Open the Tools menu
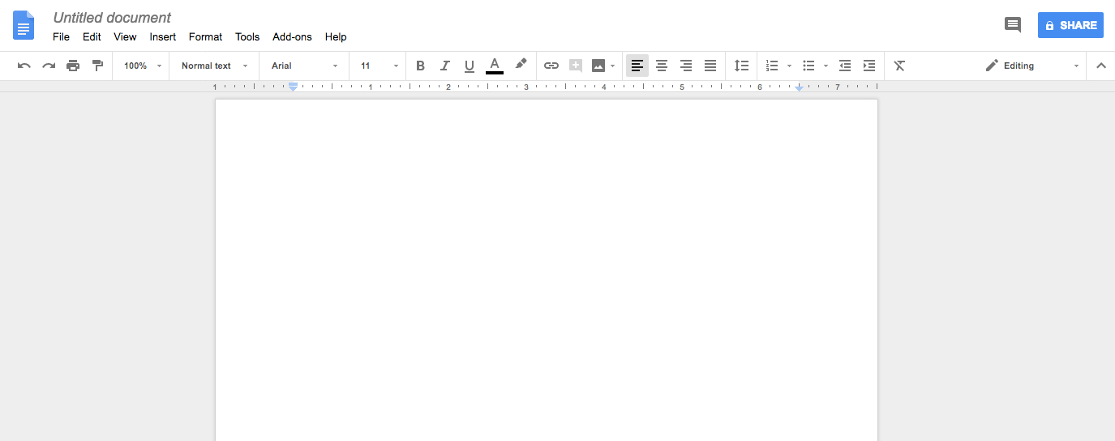1115x441 pixels. (247, 36)
